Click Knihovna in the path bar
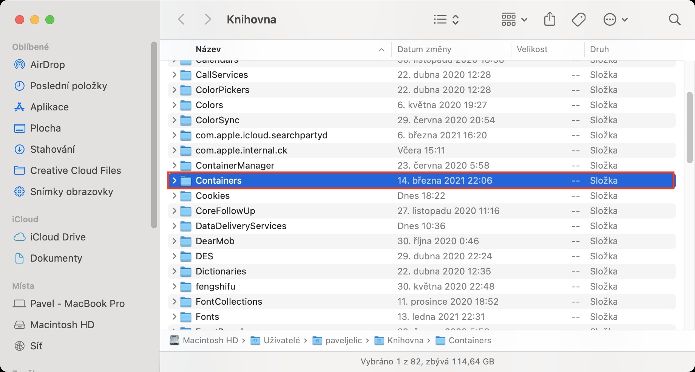695x372 pixels. tap(399, 340)
